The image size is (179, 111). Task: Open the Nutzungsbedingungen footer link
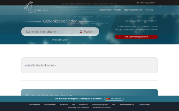coord(100,104)
